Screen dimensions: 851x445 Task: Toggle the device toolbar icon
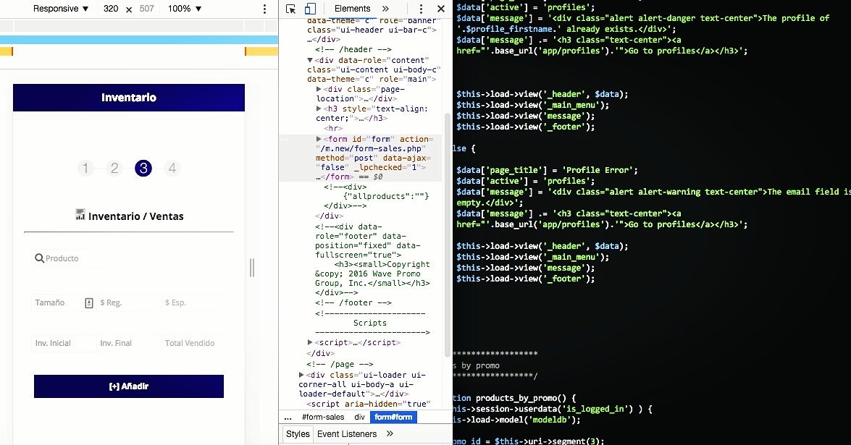point(310,9)
